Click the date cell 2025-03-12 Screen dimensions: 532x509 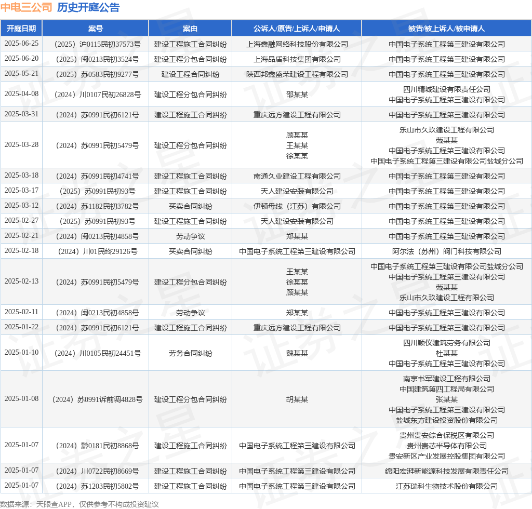point(21,206)
